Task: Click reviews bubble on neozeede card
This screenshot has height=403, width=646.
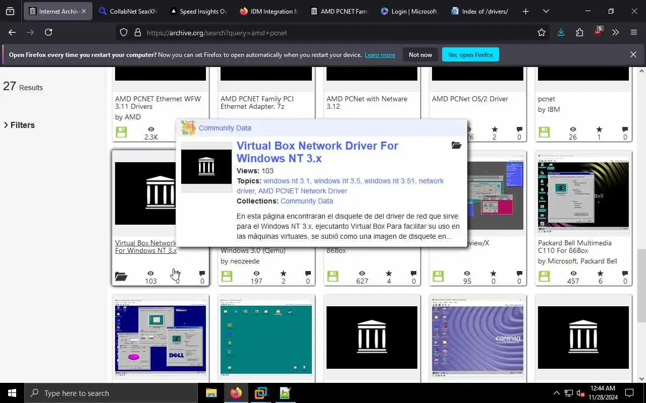Action: (x=308, y=274)
